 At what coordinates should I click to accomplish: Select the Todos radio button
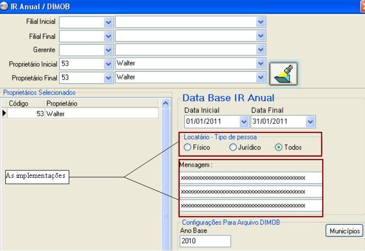coord(278,147)
